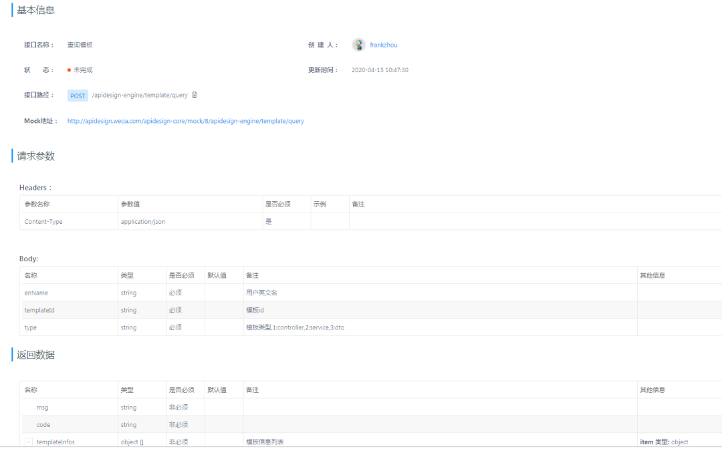Select the enName body parameter
Image resolution: width=722 pixels, height=449 pixels.
click(x=36, y=293)
